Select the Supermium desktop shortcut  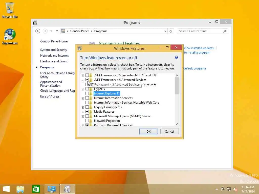point(10,37)
